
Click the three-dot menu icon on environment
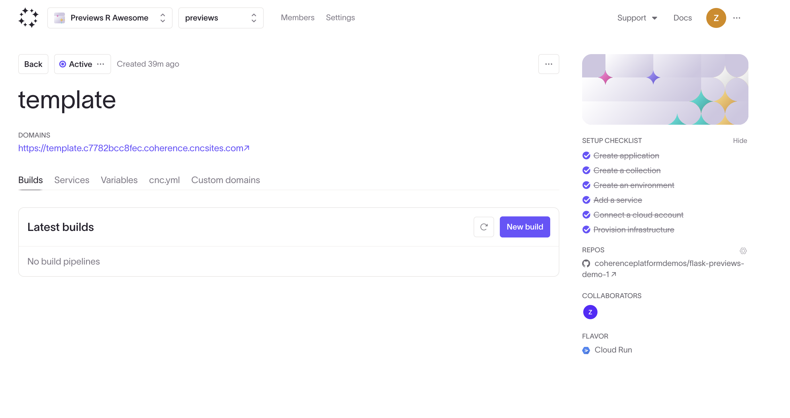coord(101,64)
